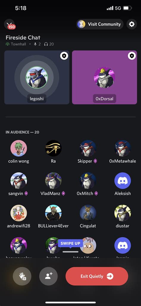Select Cingulat audience avatar
This screenshot has height=306, width=141.
coord(88,213)
